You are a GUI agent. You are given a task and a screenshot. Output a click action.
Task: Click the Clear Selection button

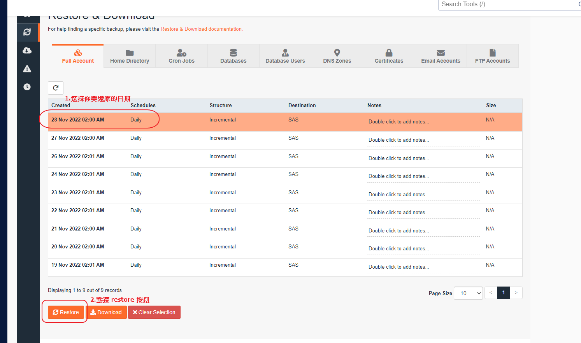coord(154,312)
